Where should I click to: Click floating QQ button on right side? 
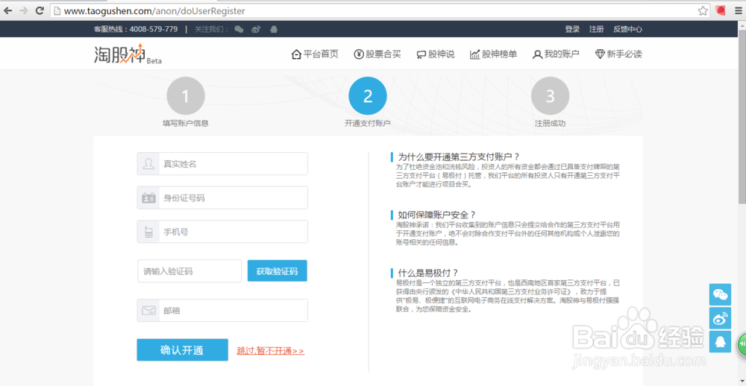pos(721,341)
